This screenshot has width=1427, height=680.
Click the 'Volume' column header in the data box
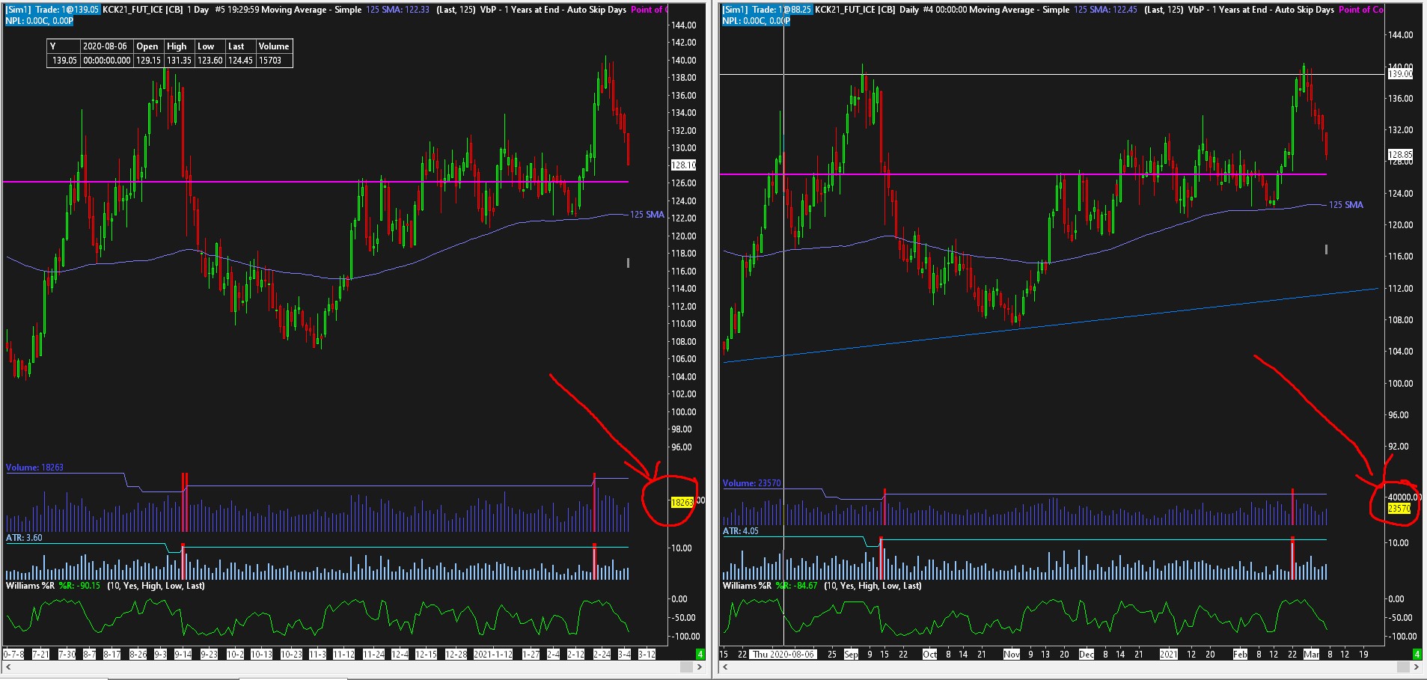tap(274, 46)
